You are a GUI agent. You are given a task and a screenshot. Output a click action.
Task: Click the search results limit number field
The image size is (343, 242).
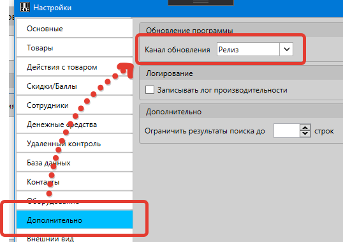tap(286, 131)
